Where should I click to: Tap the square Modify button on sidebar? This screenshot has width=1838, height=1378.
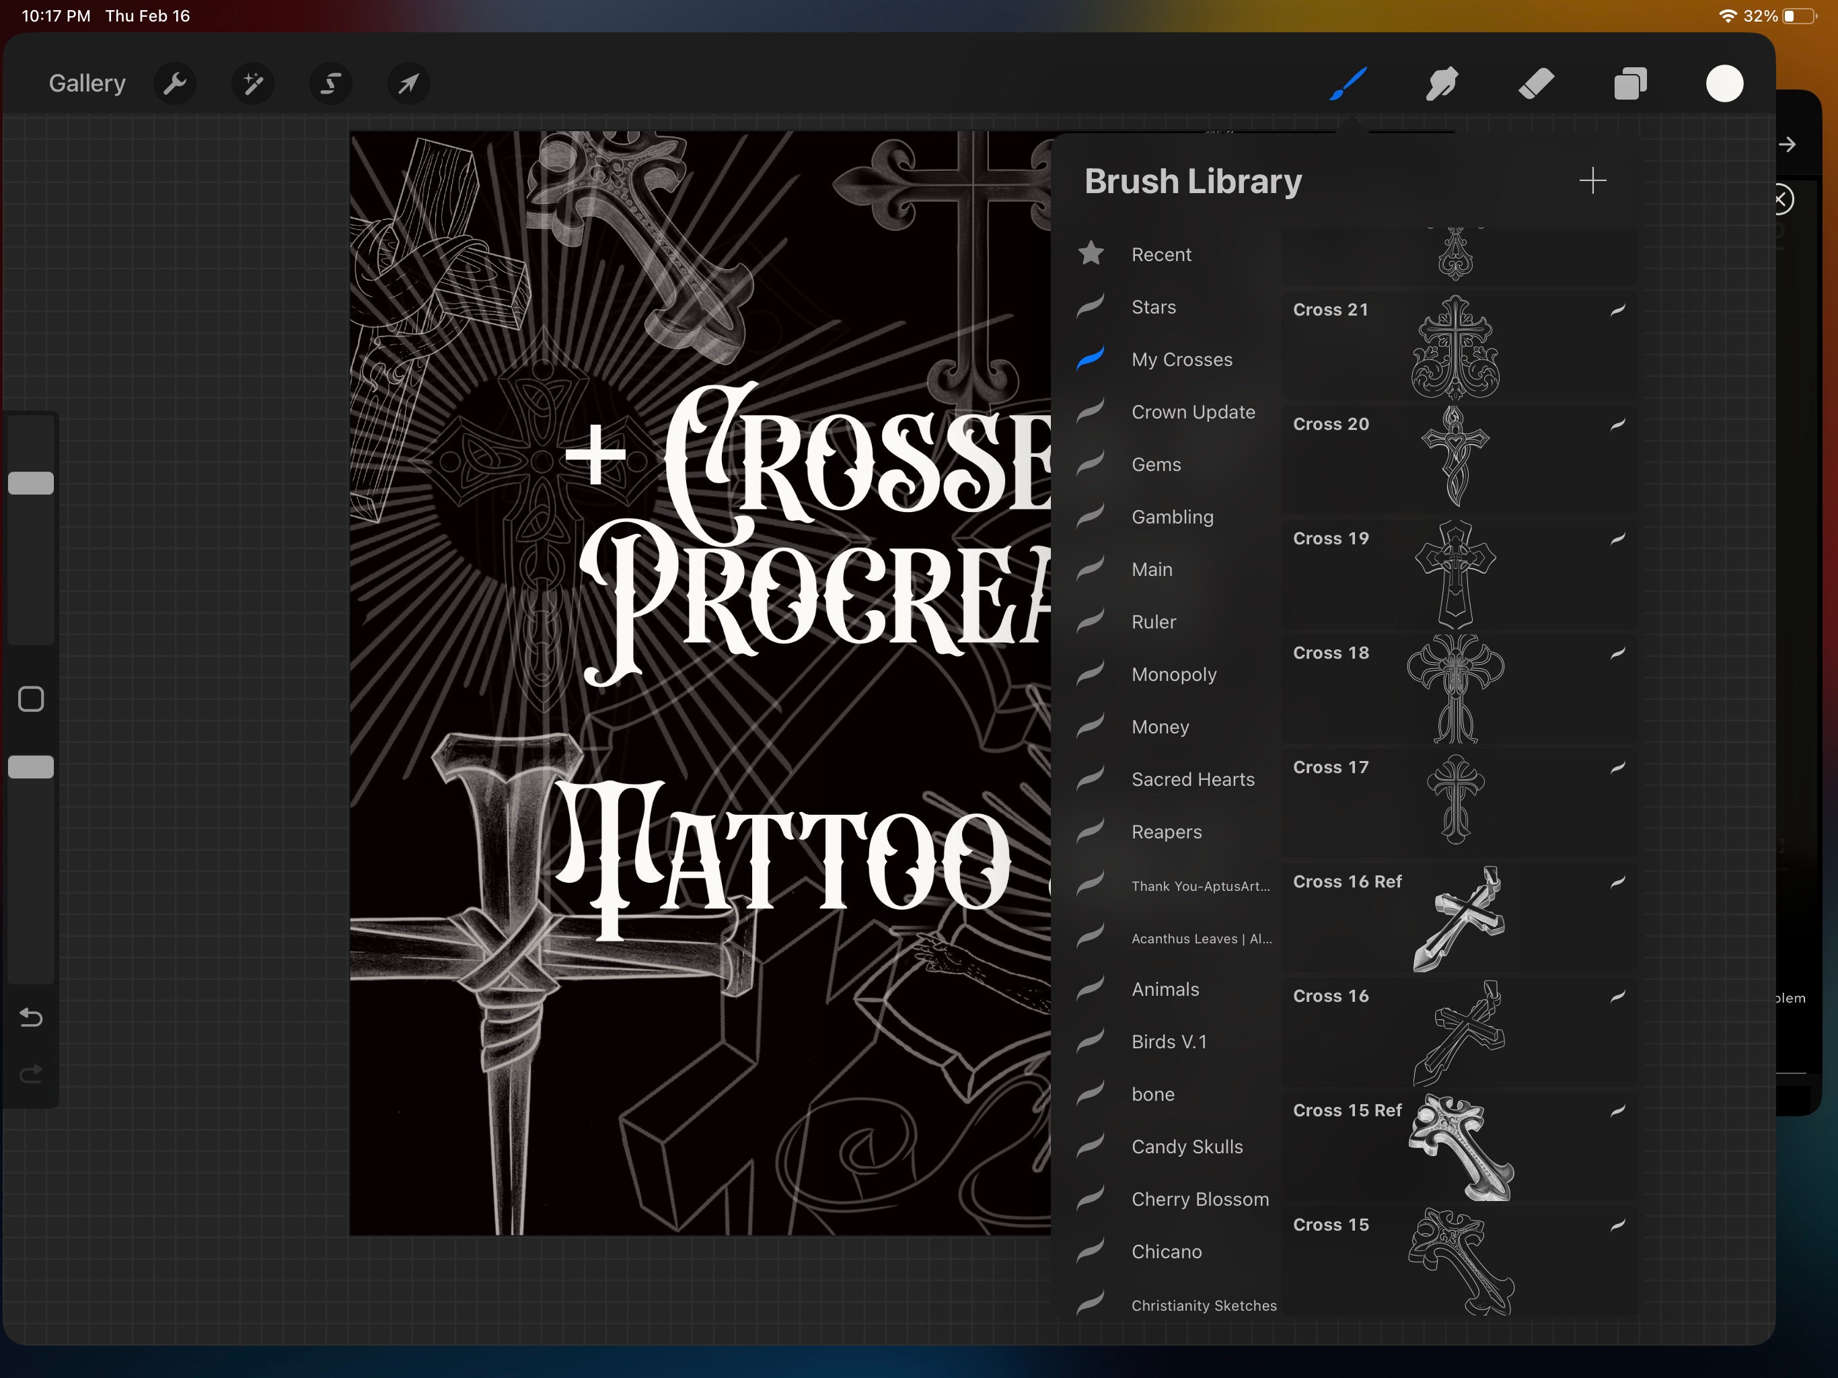(x=31, y=700)
